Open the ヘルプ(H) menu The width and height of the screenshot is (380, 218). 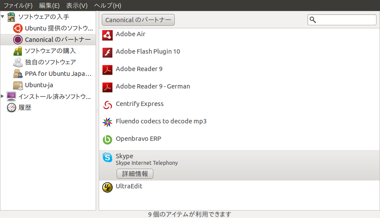(x=107, y=5)
